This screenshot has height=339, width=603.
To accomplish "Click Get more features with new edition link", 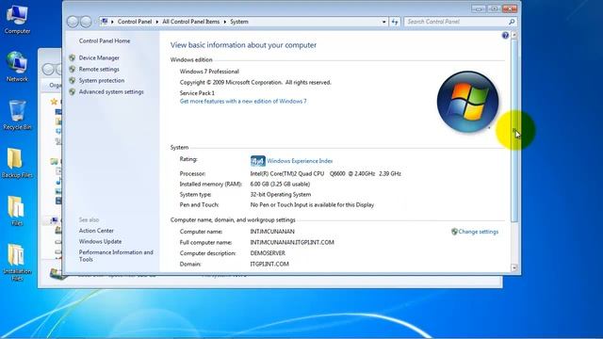I will tap(243, 102).
